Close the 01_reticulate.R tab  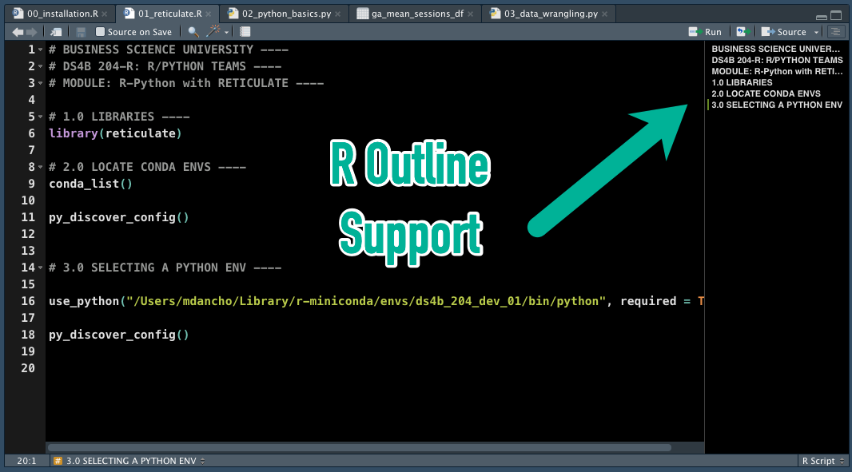pos(208,14)
